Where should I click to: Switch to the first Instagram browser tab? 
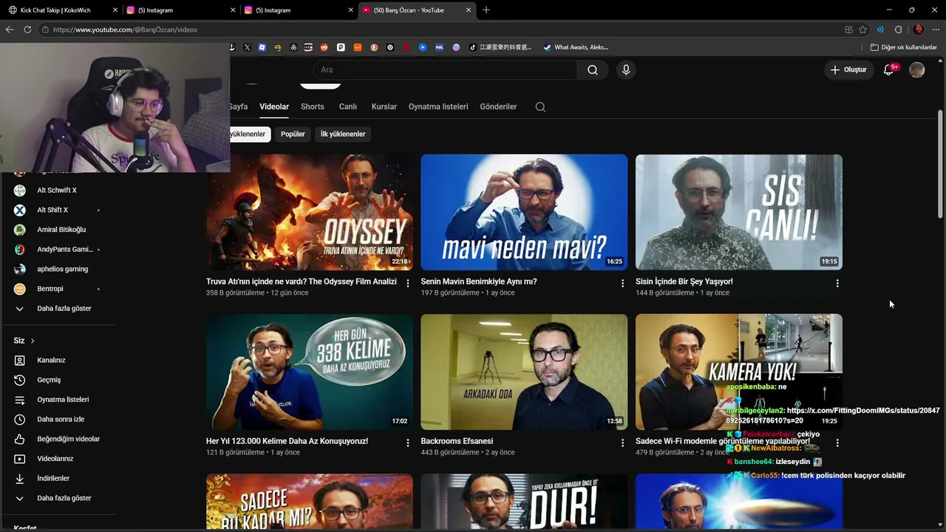[x=180, y=10]
